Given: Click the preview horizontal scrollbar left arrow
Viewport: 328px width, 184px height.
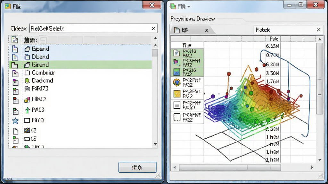Looking at the screenshot, I should coord(175,167).
